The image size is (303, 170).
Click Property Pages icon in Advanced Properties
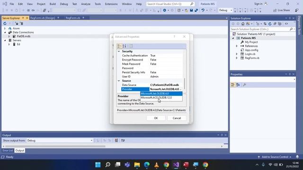(x=131, y=46)
